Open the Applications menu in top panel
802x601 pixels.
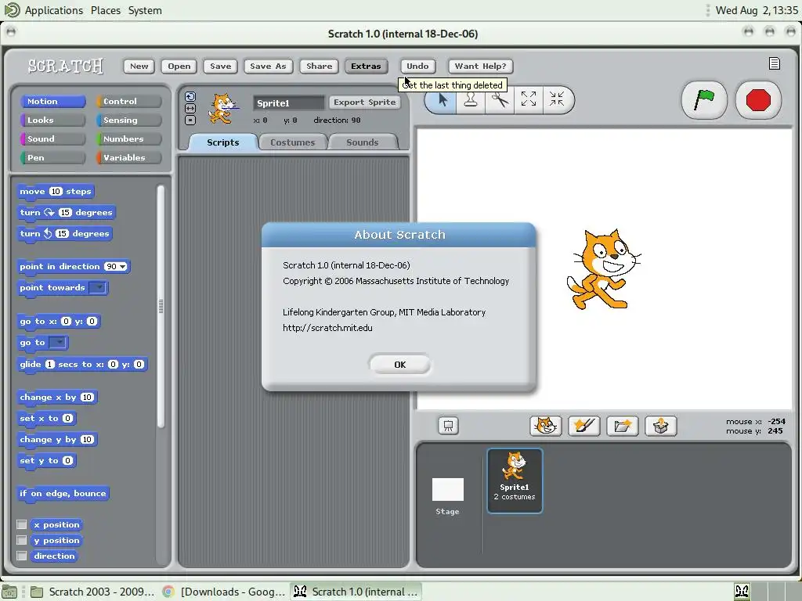pos(54,10)
